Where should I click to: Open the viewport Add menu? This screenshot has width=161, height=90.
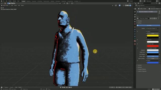(x=19, y=5)
